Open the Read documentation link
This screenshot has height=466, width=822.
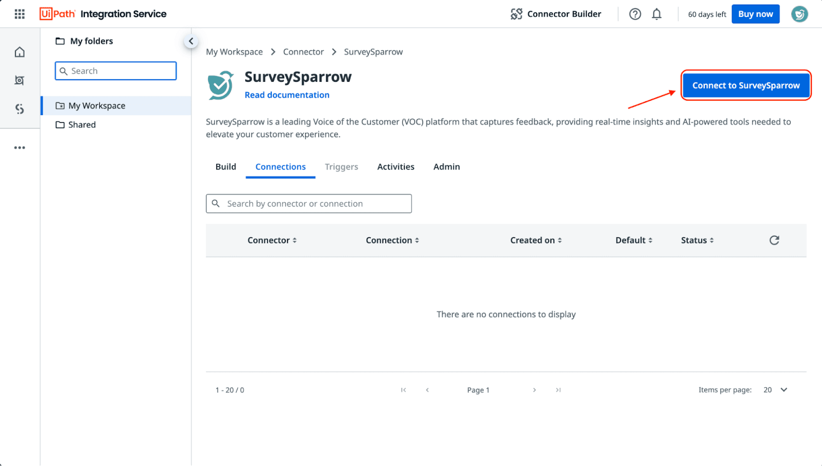(x=287, y=95)
